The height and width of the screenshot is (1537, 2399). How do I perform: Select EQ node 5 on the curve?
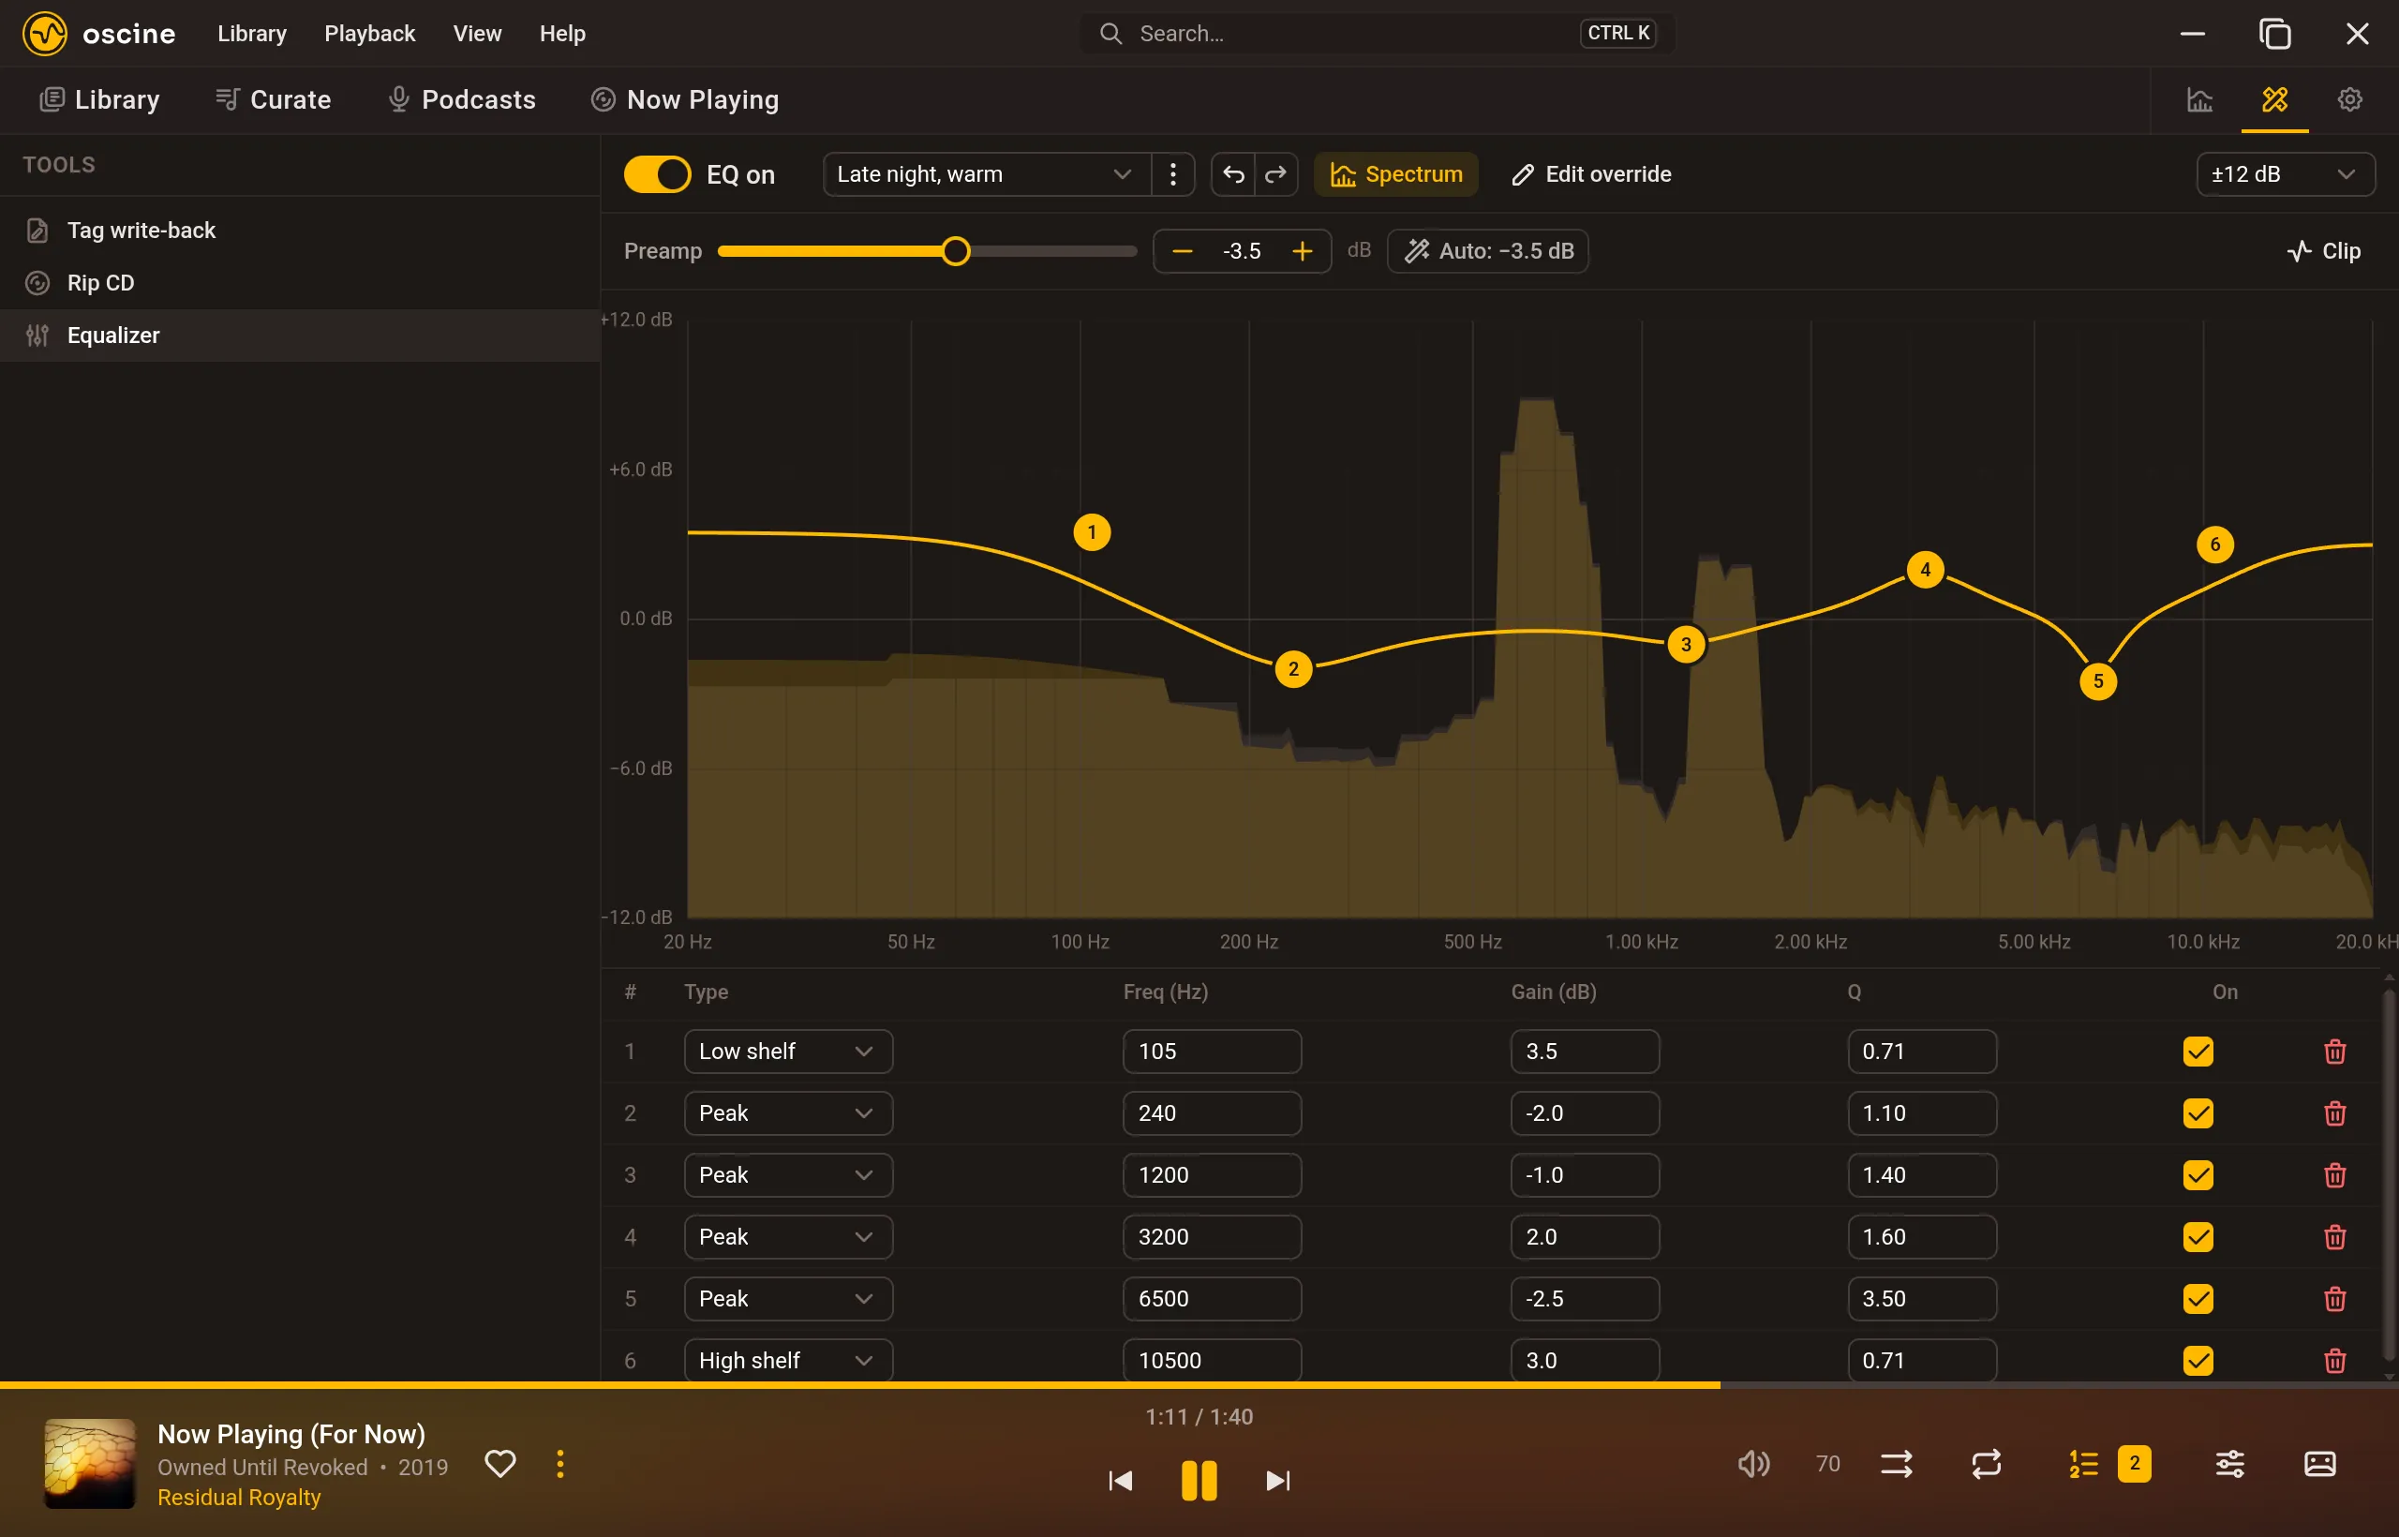pyautogui.click(x=2097, y=681)
